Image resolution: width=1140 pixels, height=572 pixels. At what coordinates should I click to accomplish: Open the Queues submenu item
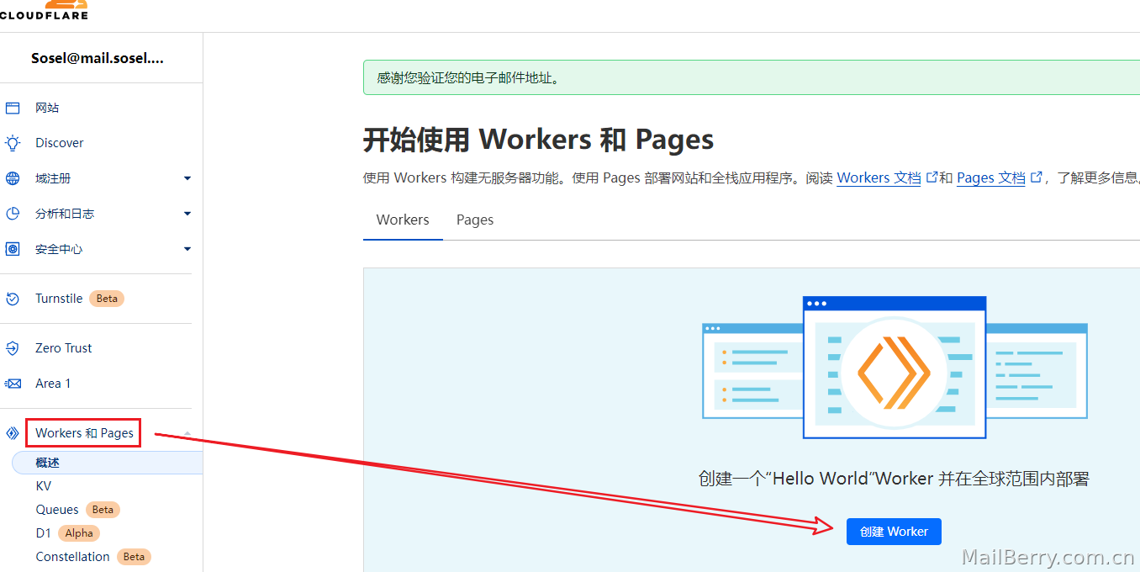click(x=57, y=510)
